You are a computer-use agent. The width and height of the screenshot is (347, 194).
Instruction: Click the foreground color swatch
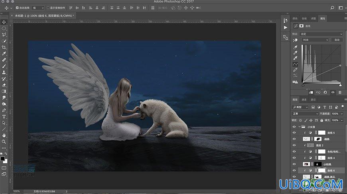point(3,159)
